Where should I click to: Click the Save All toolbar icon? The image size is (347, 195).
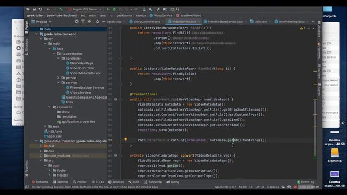point(34,9)
